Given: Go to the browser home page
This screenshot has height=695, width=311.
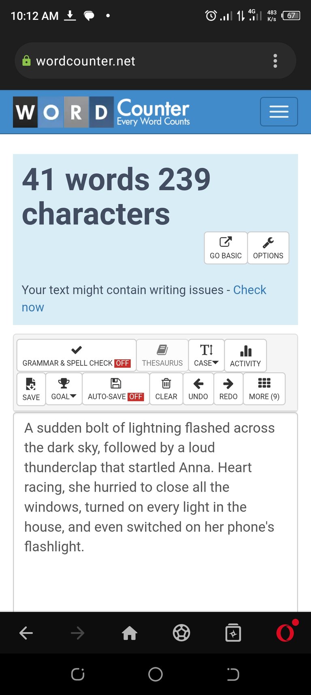Looking at the screenshot, I should [130, 633].
